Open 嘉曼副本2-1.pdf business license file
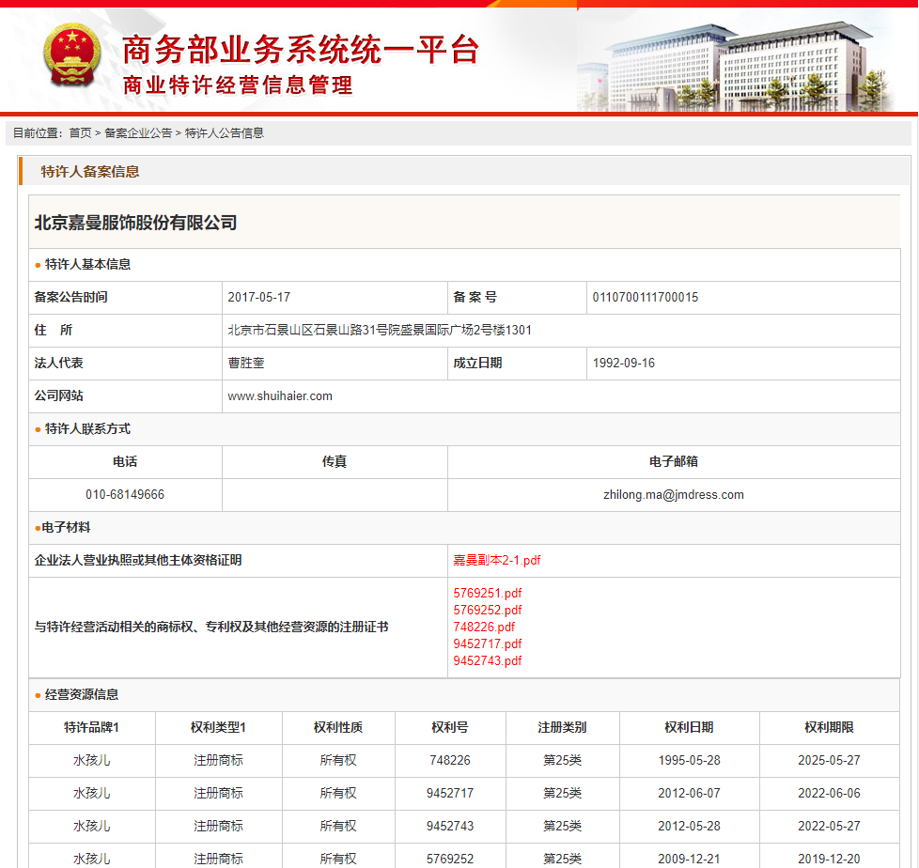The image size is (919, 868). coord(496,560)
